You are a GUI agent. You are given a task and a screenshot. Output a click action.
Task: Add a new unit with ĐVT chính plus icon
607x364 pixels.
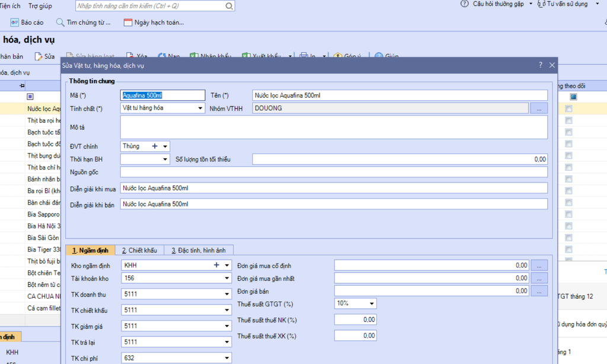(x=155, y=146)
